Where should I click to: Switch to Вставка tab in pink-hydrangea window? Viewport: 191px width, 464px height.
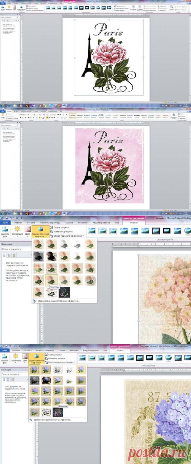(31, 223)
